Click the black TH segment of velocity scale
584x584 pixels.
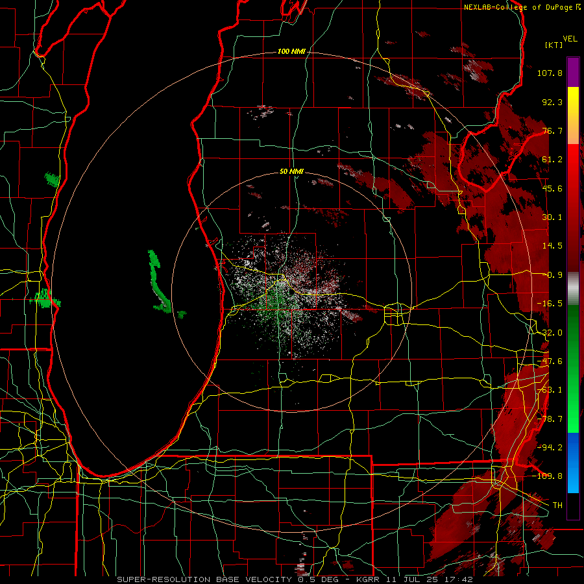573,505
